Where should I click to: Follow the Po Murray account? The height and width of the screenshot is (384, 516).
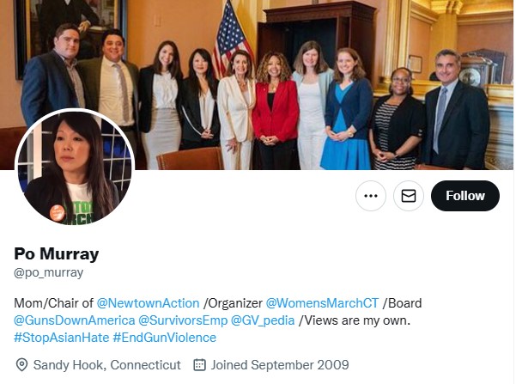pos(465,196)
